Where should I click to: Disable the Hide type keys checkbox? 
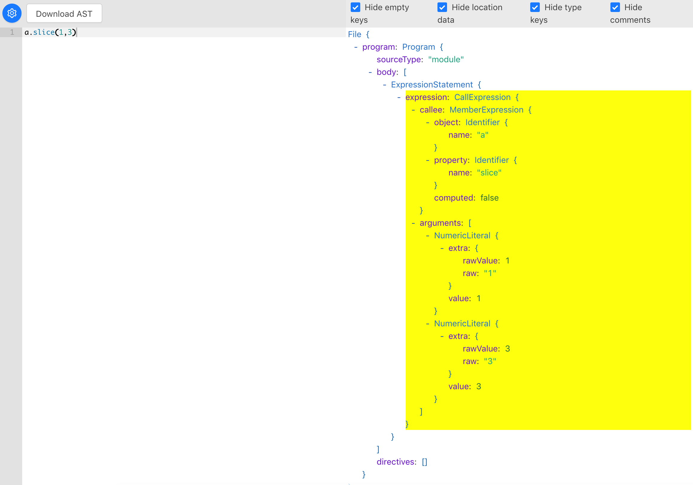[x=535, y=7]
